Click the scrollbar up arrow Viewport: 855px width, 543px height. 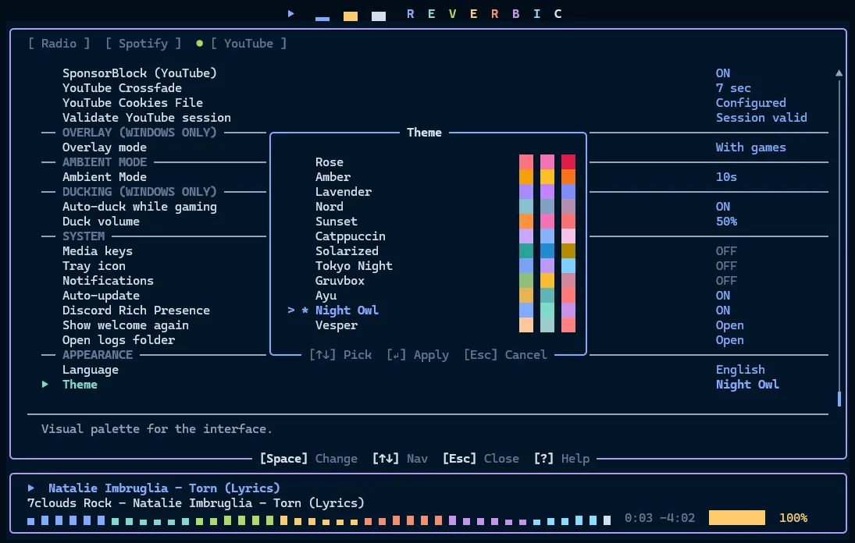839,73
